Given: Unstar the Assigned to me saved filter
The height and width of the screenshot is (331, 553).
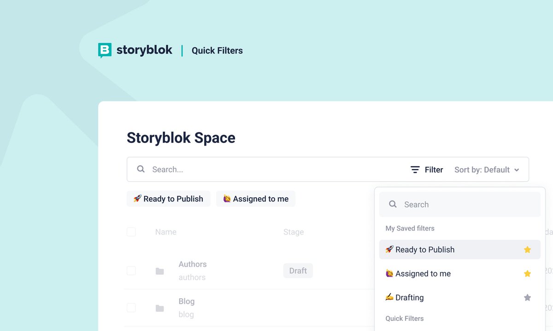Looking at the screenshot, I should click(528, 273).
